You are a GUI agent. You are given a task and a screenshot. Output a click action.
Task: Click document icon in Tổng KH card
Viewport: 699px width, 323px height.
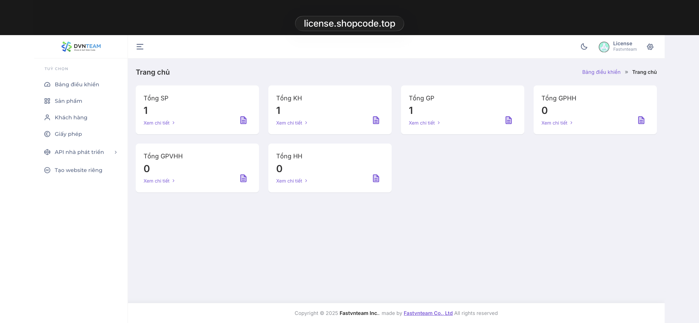coord(376,120)
